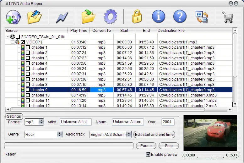Click the shopping cart purchase icon

228,17
